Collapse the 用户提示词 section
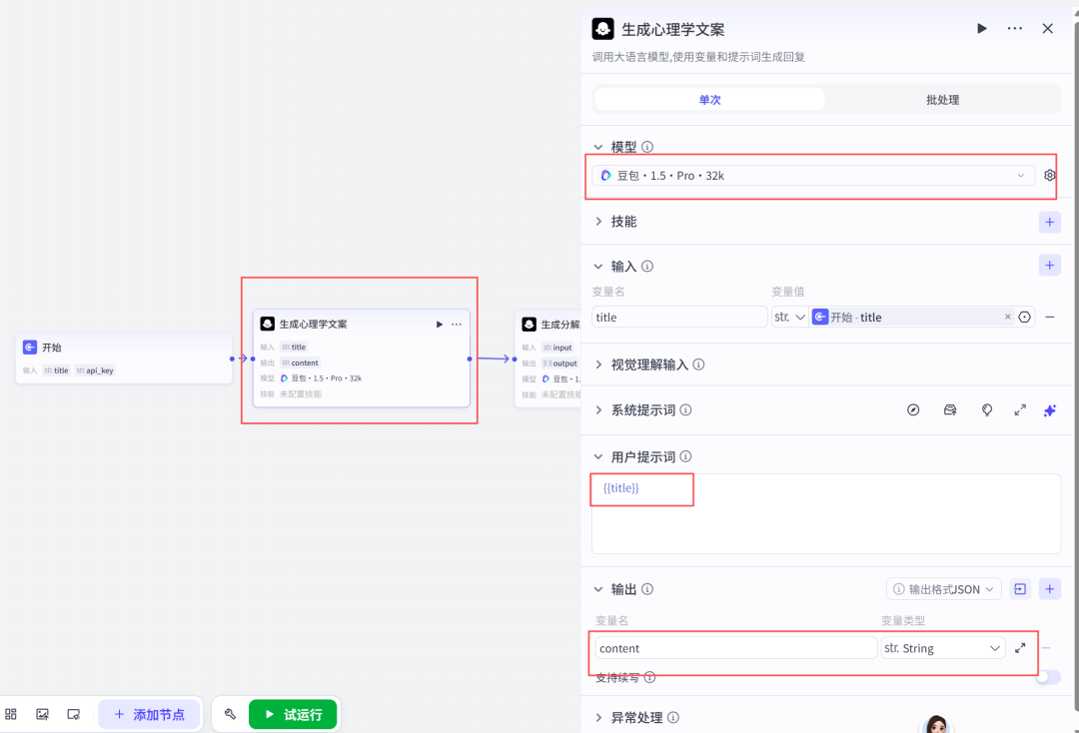The height and width of the screenshot is (733, 1079). [x=598, y=456]
